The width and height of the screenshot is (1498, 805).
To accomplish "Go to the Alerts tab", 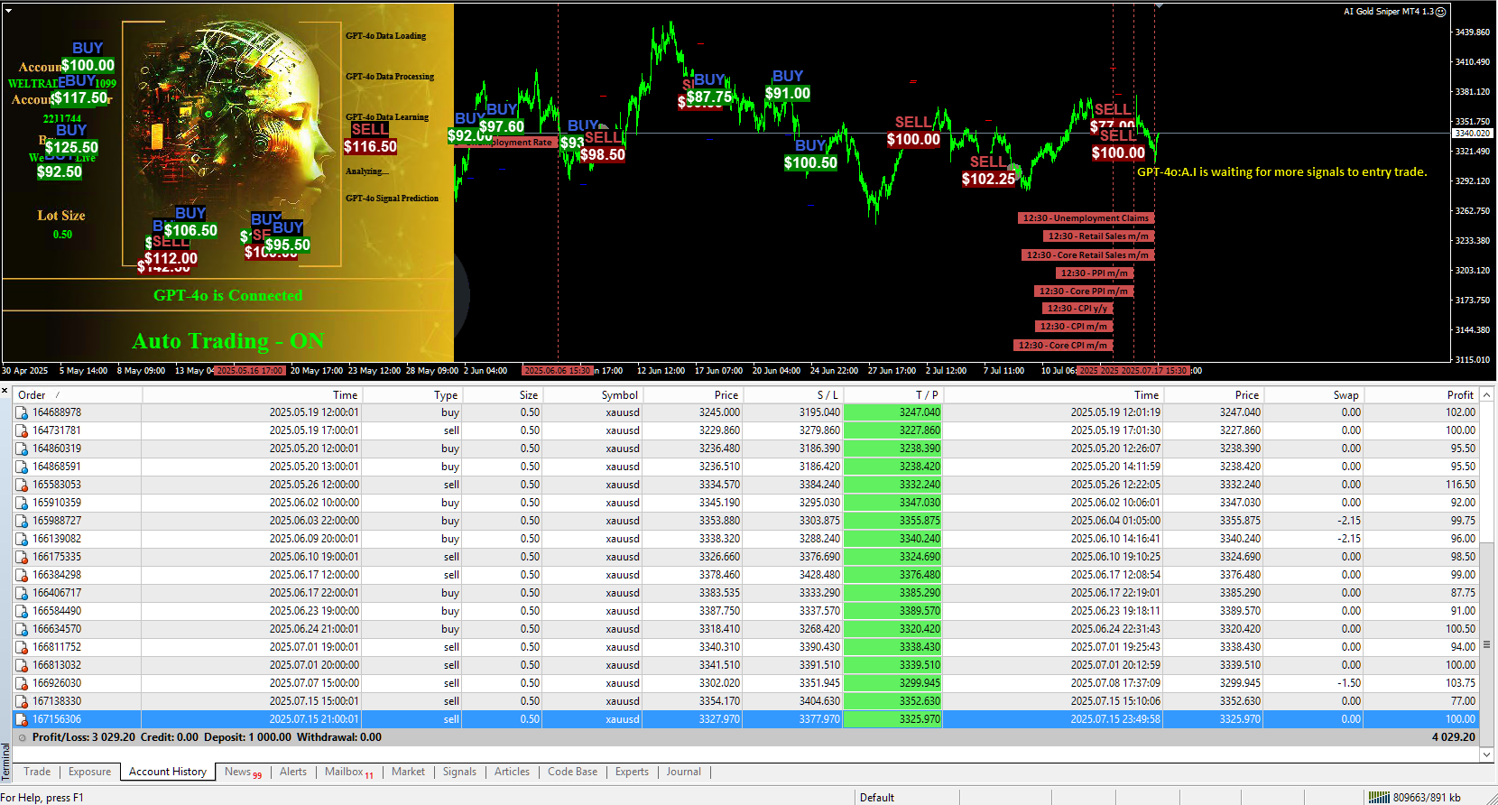I will [x=293, y=772].
